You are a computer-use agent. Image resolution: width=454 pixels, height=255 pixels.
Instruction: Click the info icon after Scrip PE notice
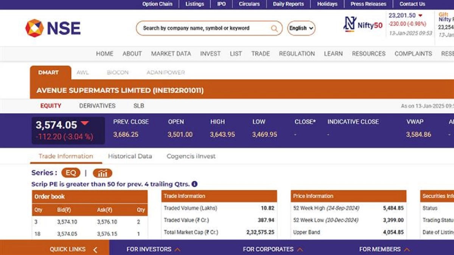pos(194,184)
